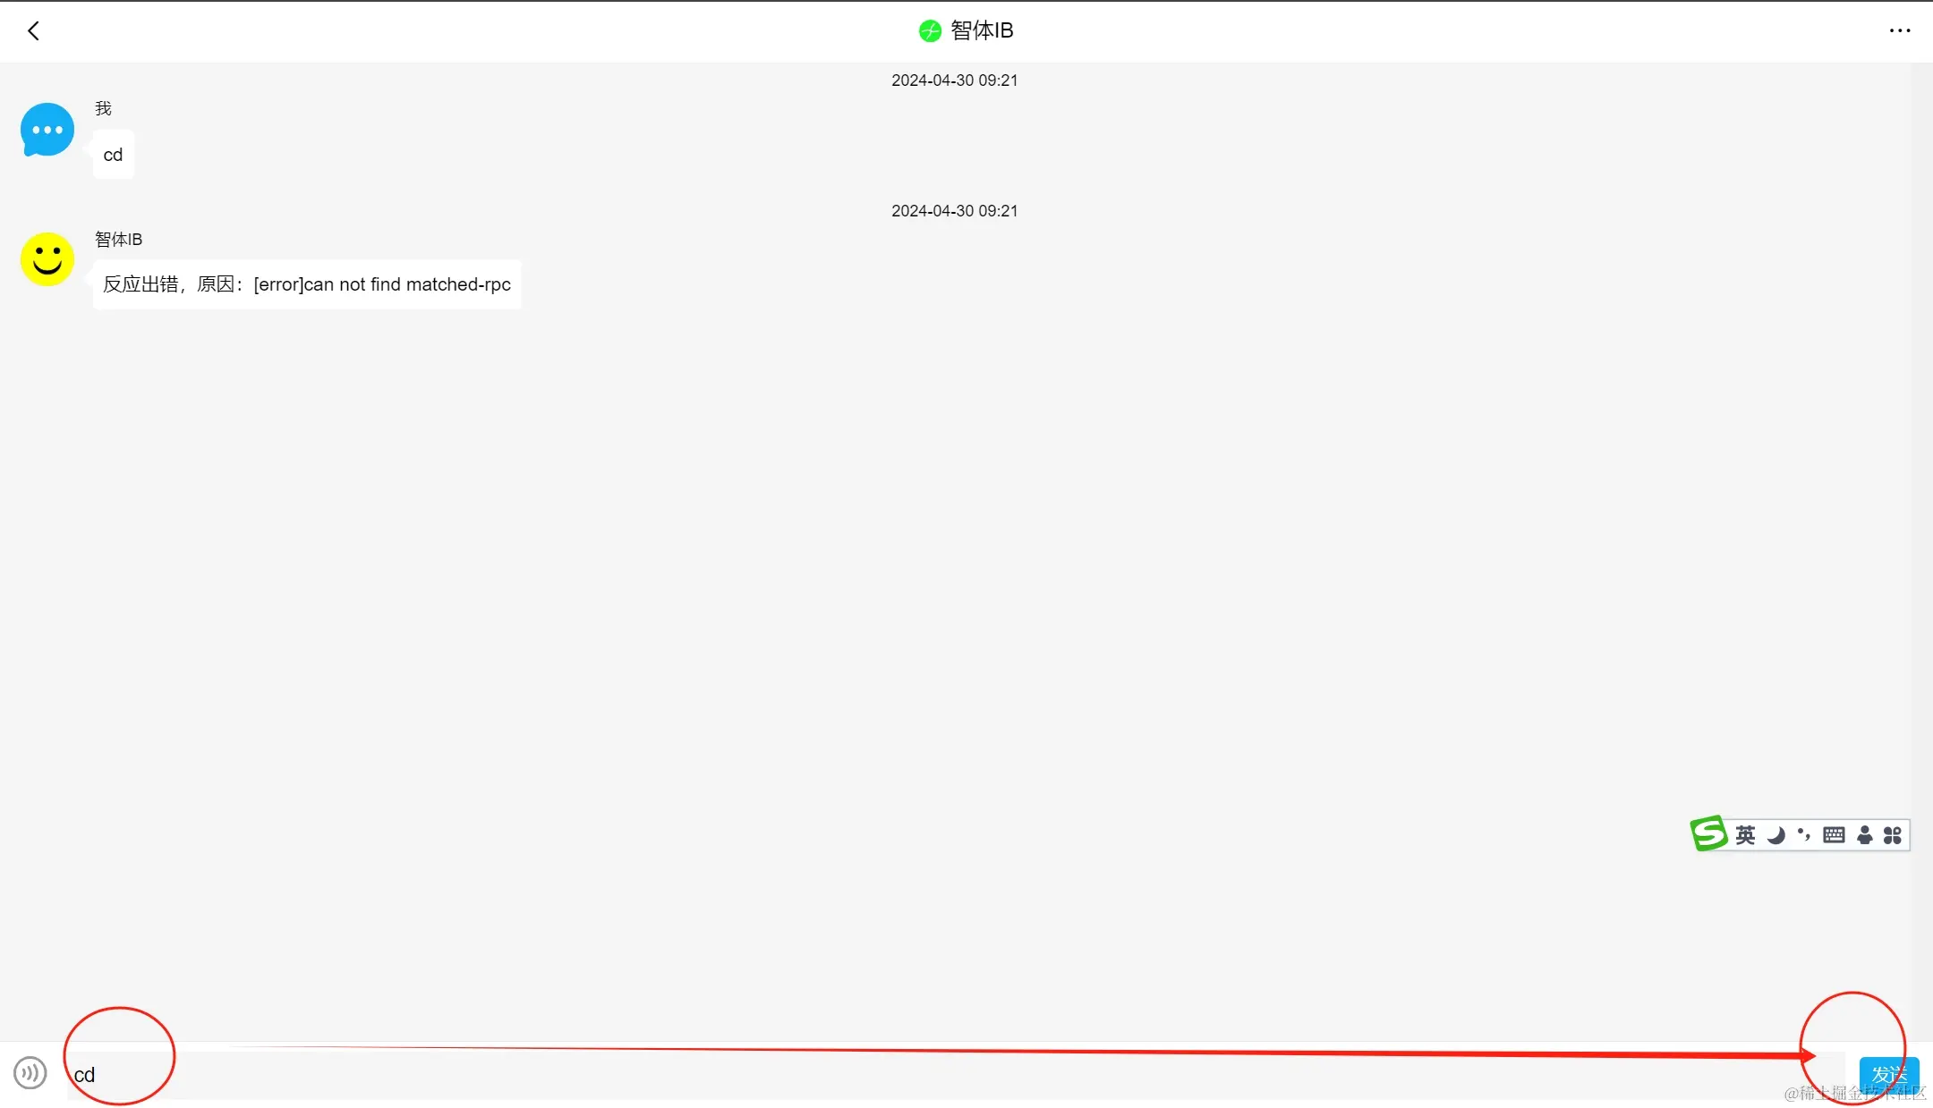
Task: Click the 智体IB title in header
Action: (982, 31)
